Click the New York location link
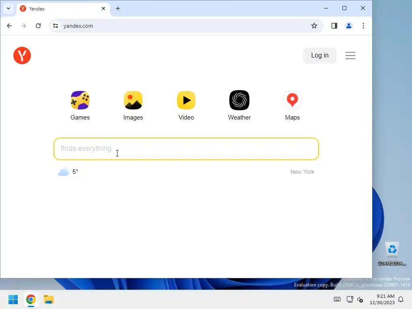 click(302, 172)
